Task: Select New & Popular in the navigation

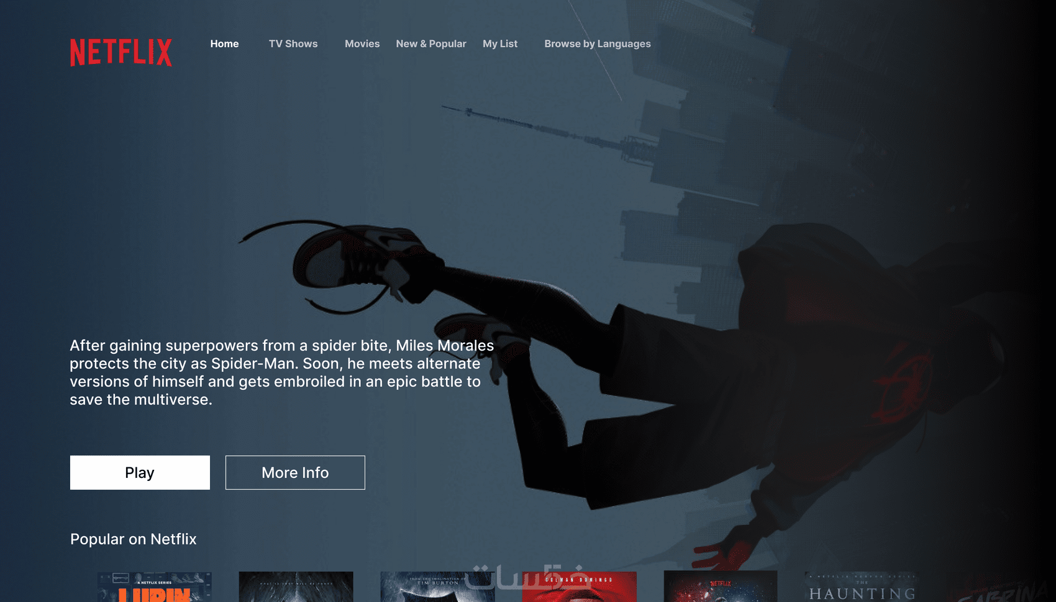Action: point(431,44)
